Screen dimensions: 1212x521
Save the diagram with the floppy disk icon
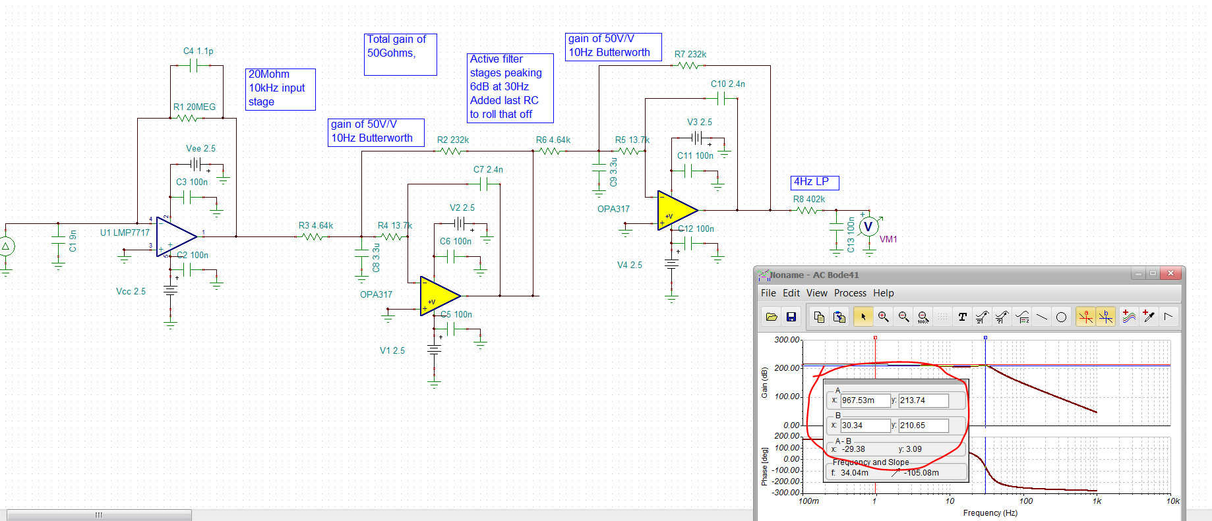[x=791, y=317]
